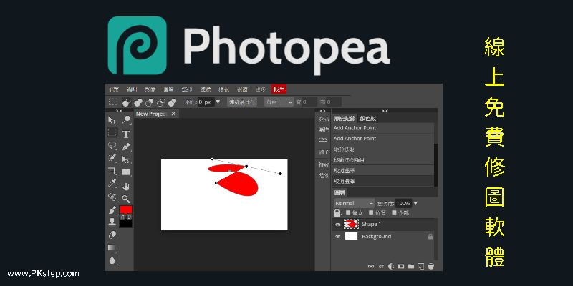The height and width of the screenshot is (286, 573).
Task: Delete layer with trash can icon
Action: pos(431,267)
